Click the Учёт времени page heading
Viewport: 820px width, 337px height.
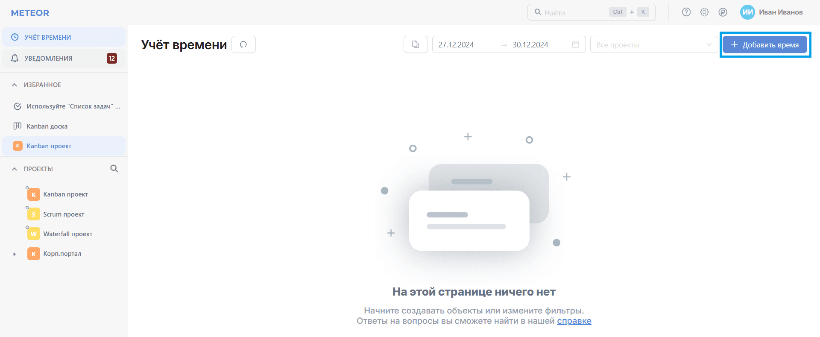pos(184,45)
